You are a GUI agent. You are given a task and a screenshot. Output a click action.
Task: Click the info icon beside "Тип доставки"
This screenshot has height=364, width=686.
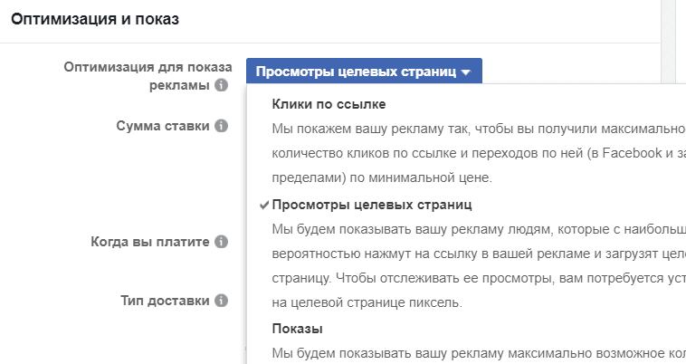tap(221, 301)
